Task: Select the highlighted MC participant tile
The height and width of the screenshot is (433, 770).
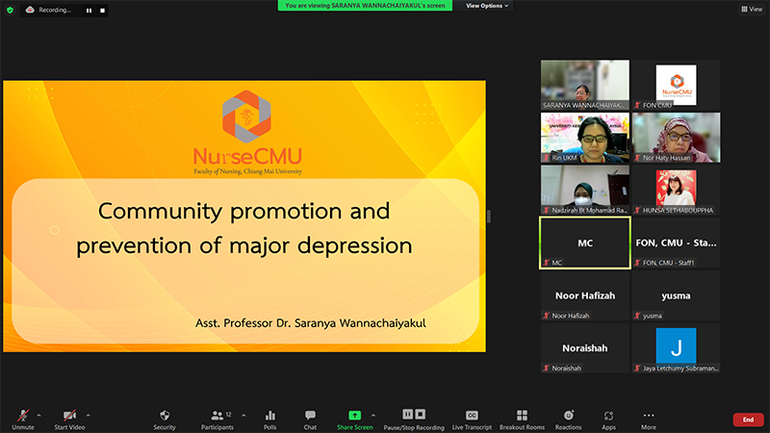Action: coord(585,243)
